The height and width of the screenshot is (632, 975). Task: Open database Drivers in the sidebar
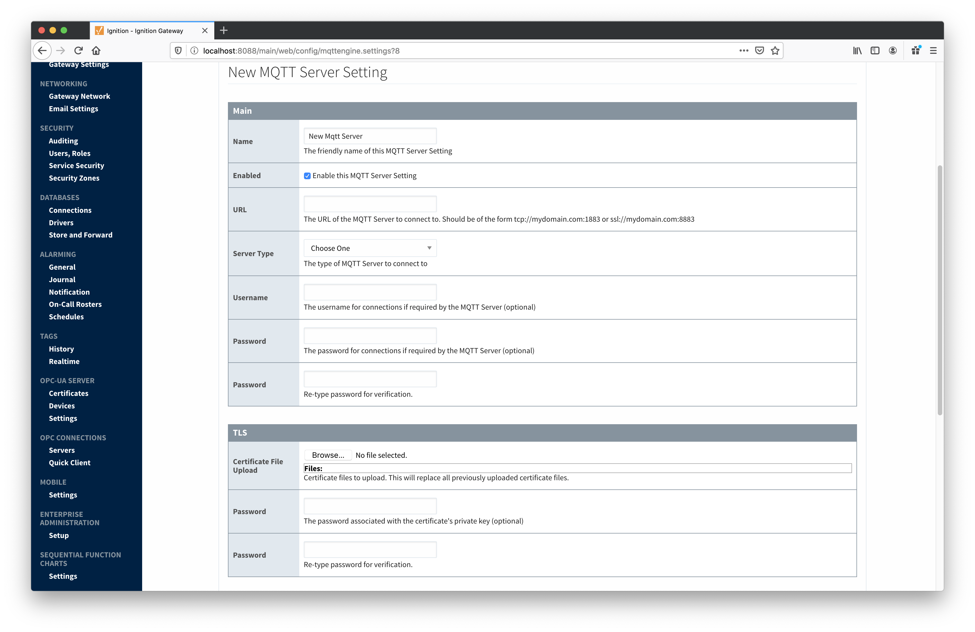coord(61,223)
